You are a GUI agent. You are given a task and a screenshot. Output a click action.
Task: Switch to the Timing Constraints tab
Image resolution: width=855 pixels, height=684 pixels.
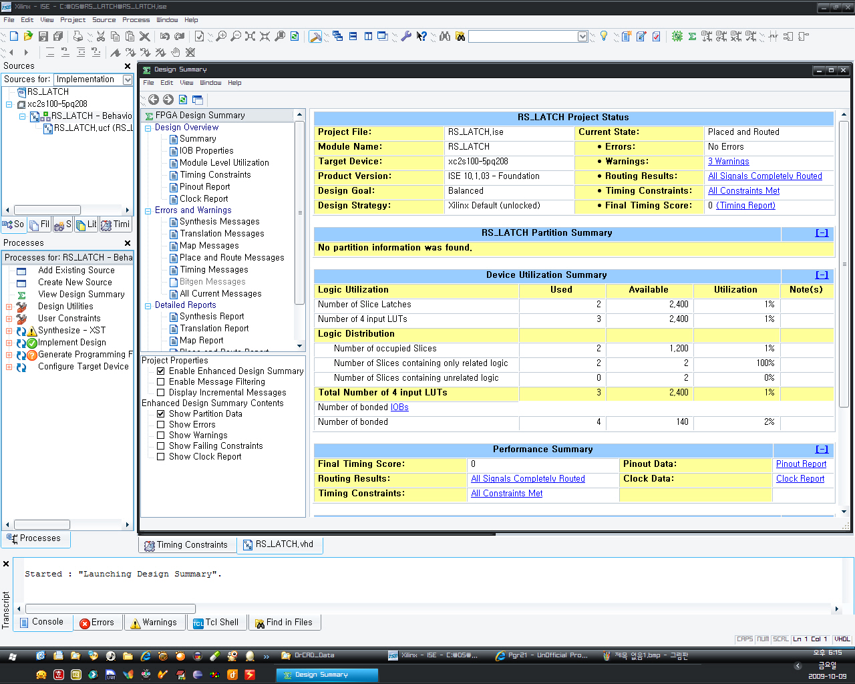click(187, 545)
